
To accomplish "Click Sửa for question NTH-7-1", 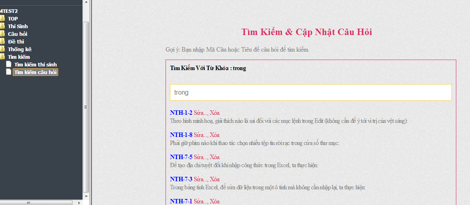I will pos(201,201).
